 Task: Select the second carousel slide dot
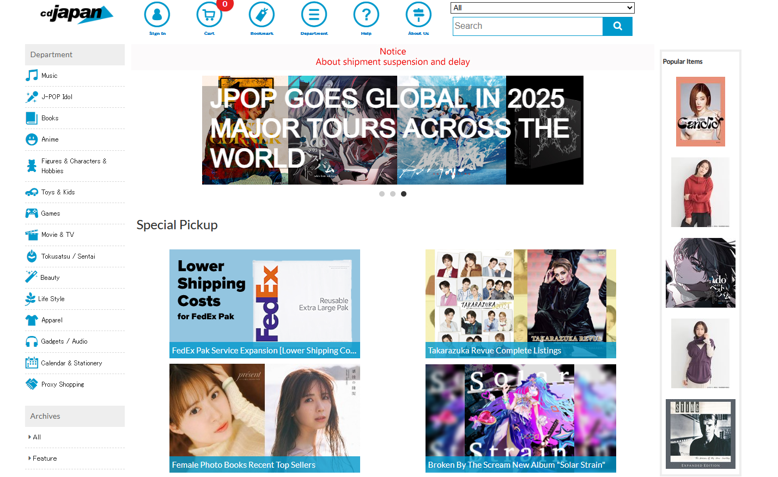click(393, 194)
